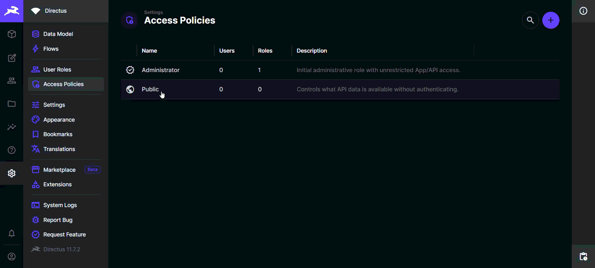The height and width of the screenshot is (268, 595).
Task: Select Access Policies in sidebar
Action: [x=66, y=84]
